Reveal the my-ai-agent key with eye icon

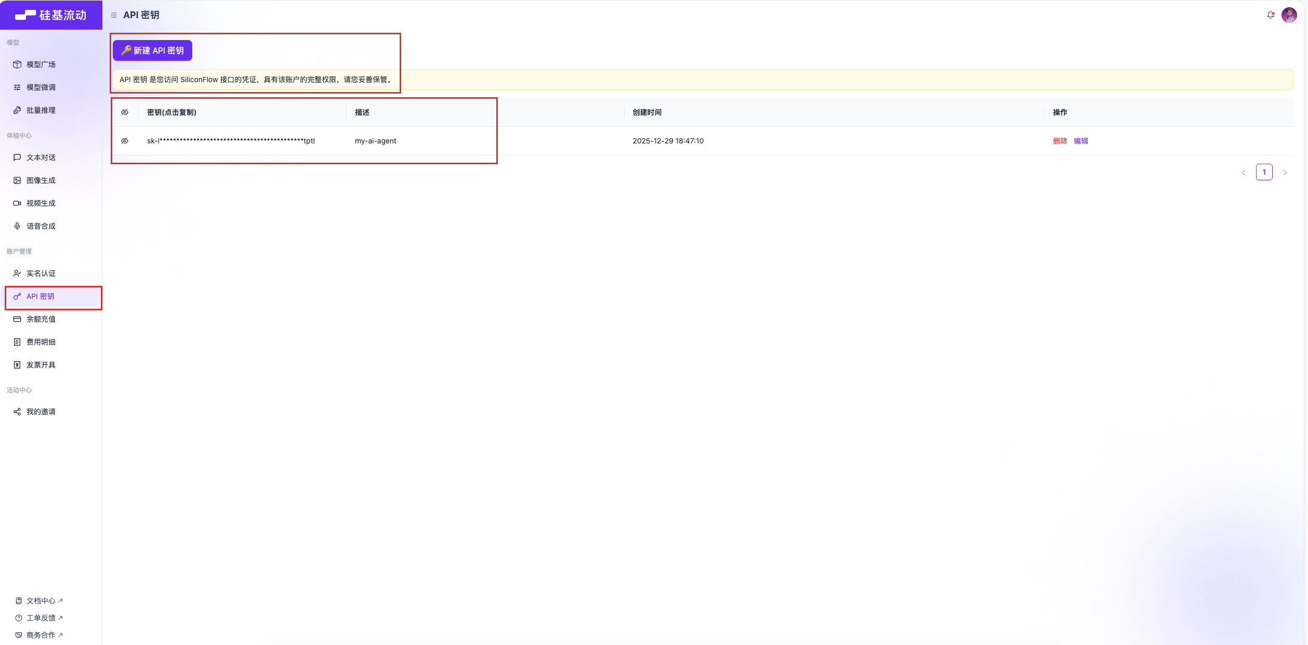point(125,141)
